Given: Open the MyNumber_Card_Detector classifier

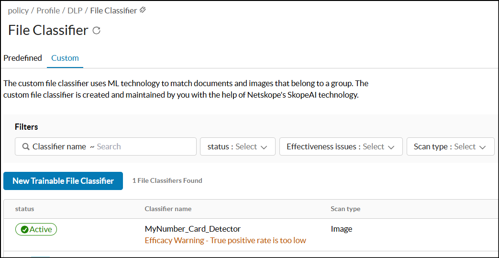Looking at the screenshot, I should (192, 229).
